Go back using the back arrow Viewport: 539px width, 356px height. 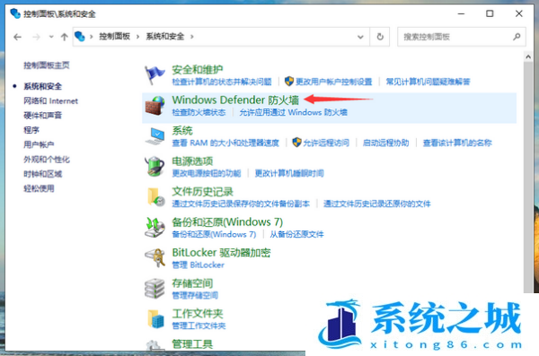18,37
